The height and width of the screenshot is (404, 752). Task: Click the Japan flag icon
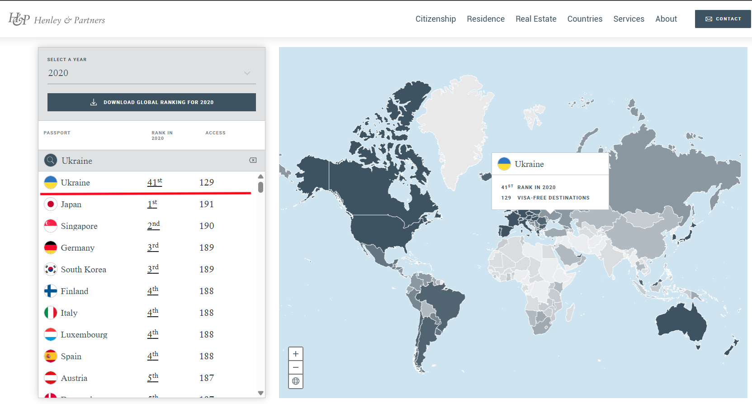[x=51, y=204]
